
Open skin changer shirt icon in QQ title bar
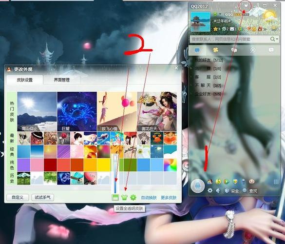click(246, 6)
